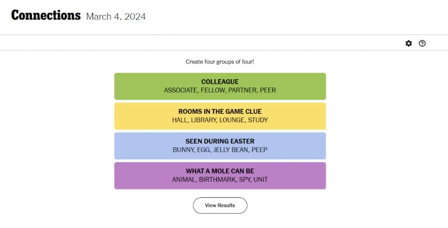This screenshot has height=228, width=448.
Task: Click the word BUNNY in blue group
Action: [183, 149]
